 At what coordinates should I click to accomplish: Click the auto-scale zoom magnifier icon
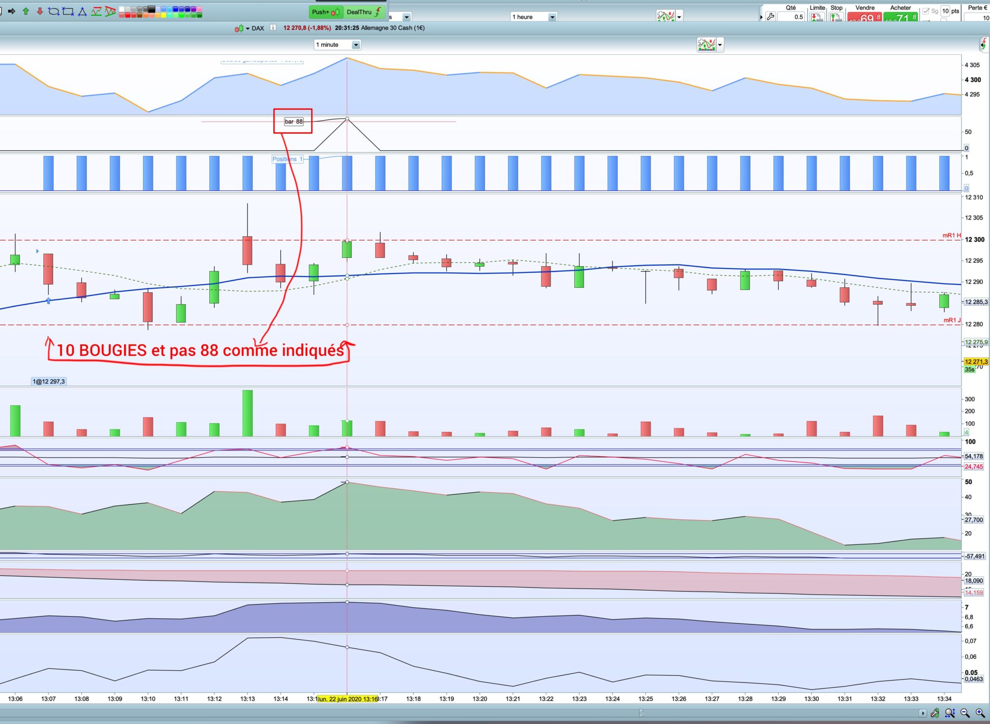[x=949, y=713]
